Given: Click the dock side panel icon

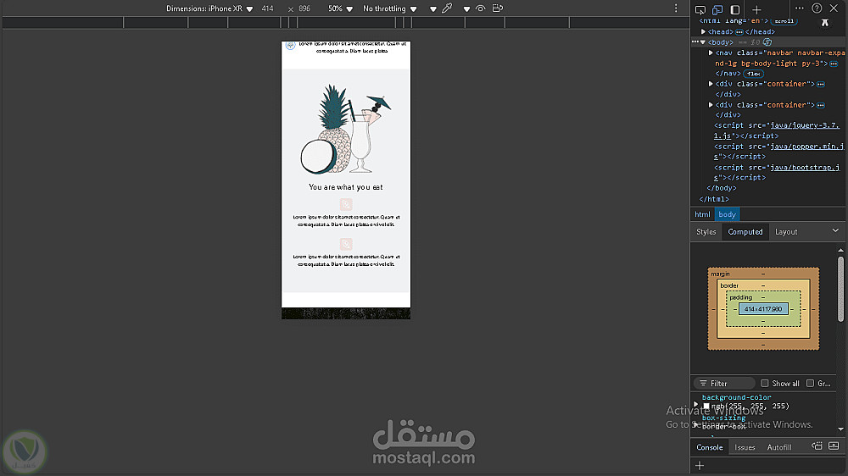Looking at the screenshot, I should click(x=735, y=9).
